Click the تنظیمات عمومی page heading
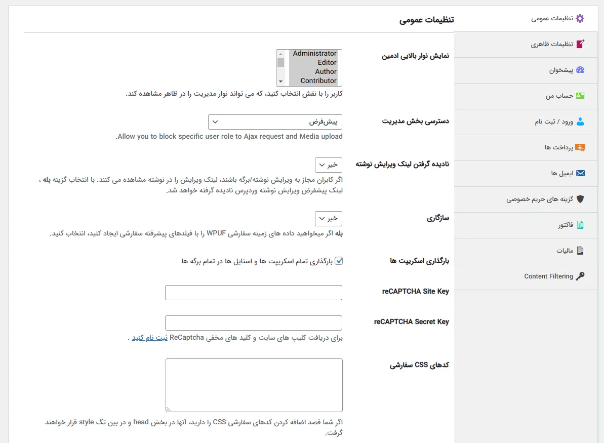Screen dimensions: 604x443 coord(426,20)
